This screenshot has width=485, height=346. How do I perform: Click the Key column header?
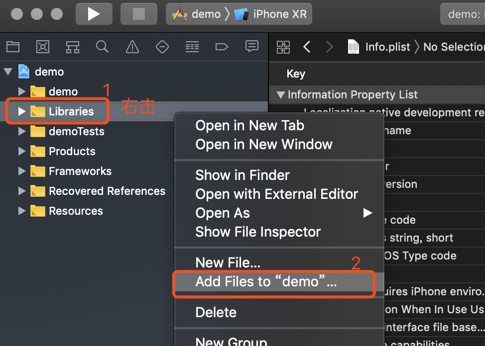point(296,74)
